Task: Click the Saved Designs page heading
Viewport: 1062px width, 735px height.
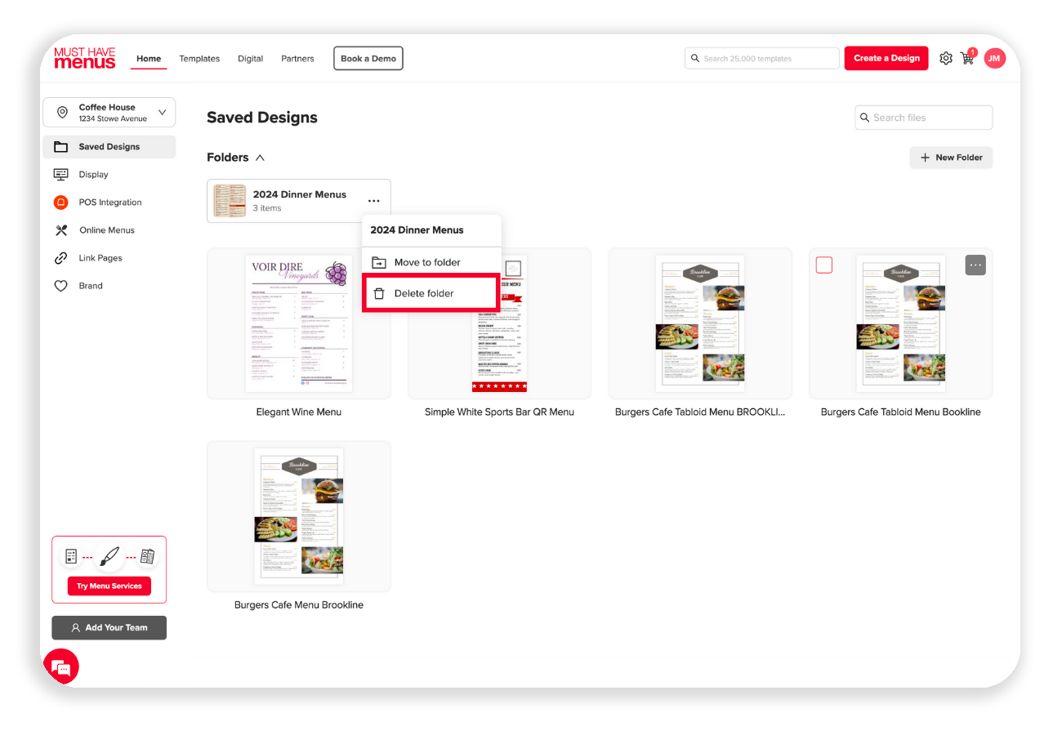Action: tap(262, 118)
